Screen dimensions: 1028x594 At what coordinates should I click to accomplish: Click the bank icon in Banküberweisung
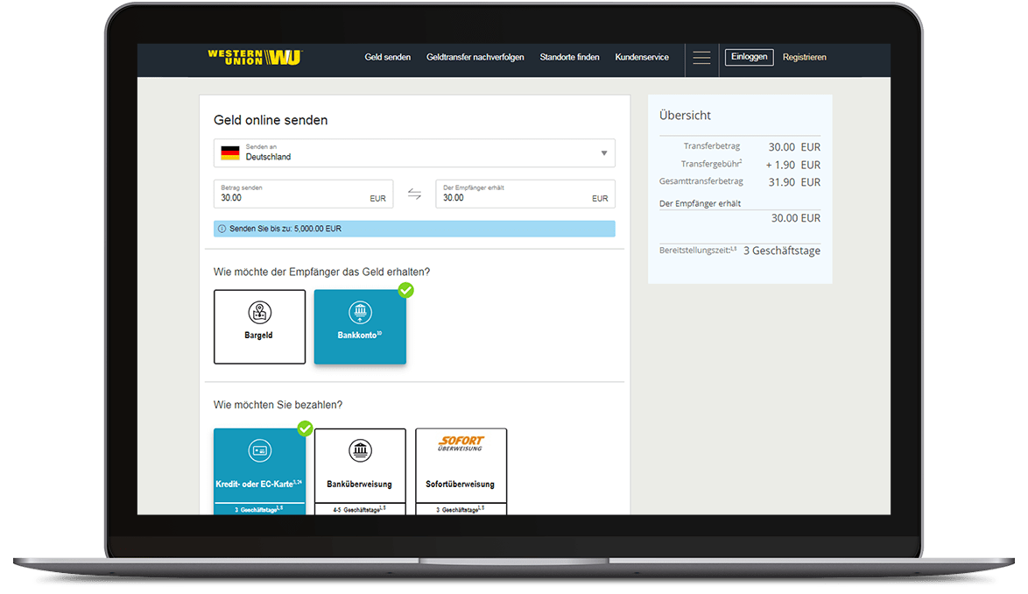[360, 451]
